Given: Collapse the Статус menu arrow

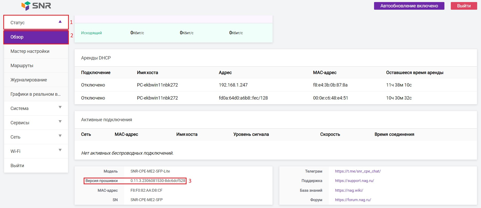Looking at the screenshot, I should (60, 22).
